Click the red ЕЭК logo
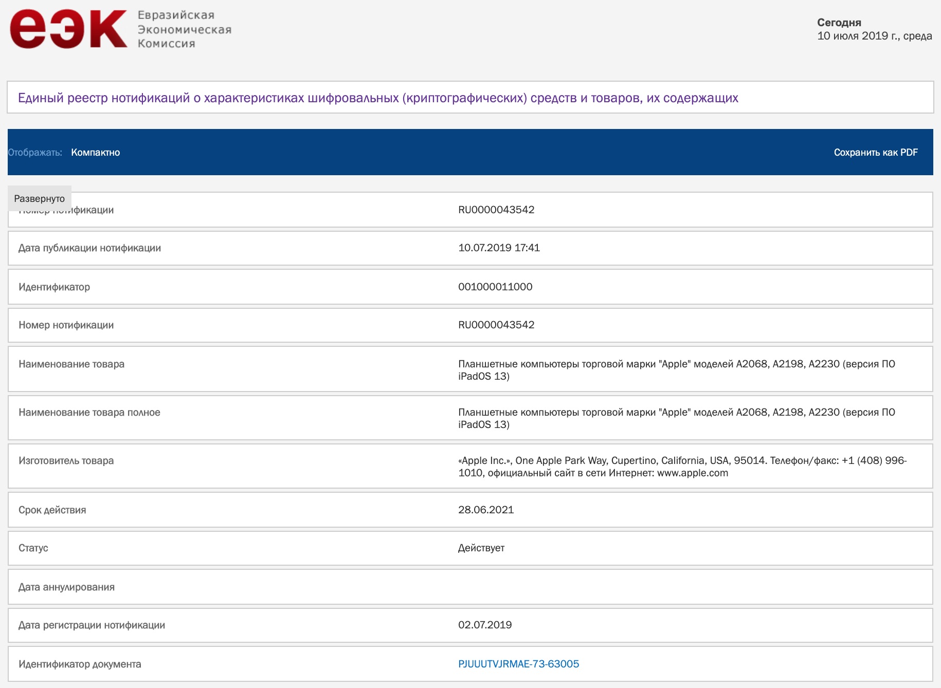 pyautogui.click(x=68, y=29)
